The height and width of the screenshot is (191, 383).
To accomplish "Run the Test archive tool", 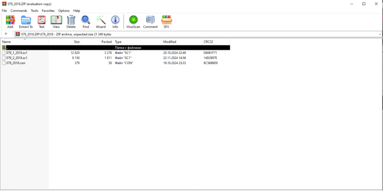I will click(x=41, y=21).
